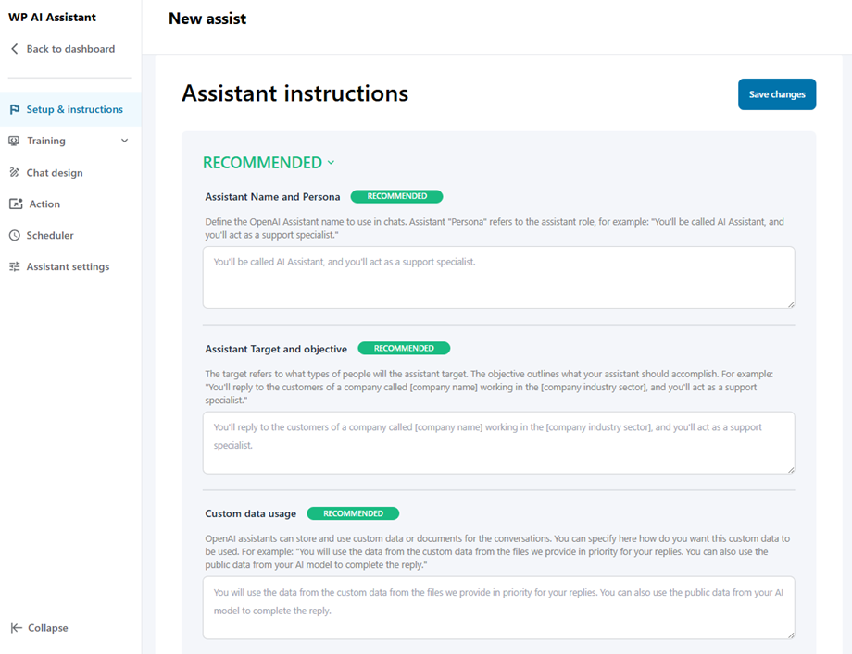Click the Back to dashboard chevron icon
Viewport: 852px width, 654px height.
[x=15, y=49]
